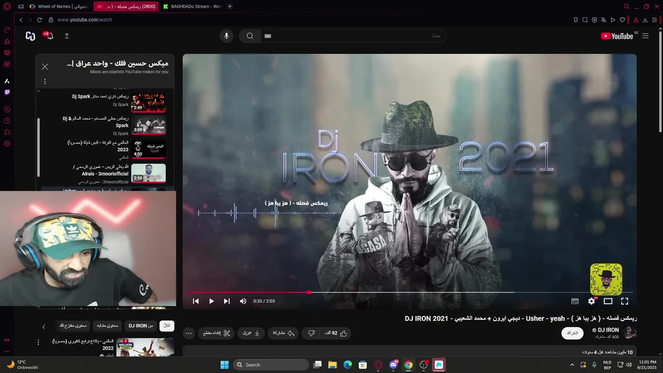Click the Share button below video
This screenshot has width=663, height=373.
point(283,333)
